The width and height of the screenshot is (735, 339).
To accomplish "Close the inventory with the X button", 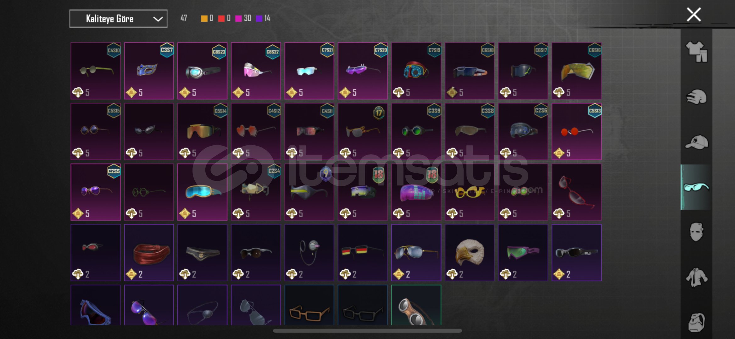I will [x=693, y=14].
